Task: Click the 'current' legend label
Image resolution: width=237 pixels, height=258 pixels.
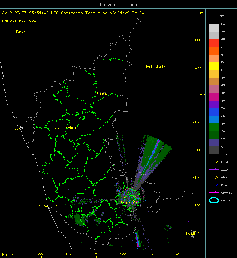Action: (x=228, y=200)
